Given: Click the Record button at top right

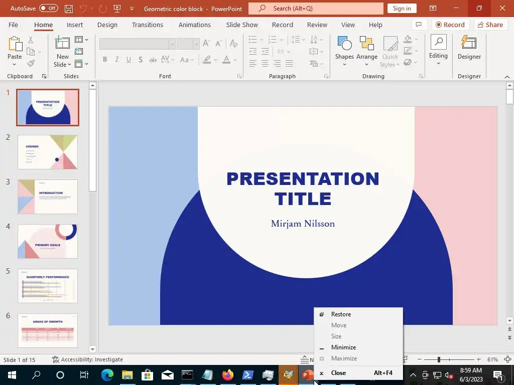Looking at the screenshot, I should click(450, 25).
